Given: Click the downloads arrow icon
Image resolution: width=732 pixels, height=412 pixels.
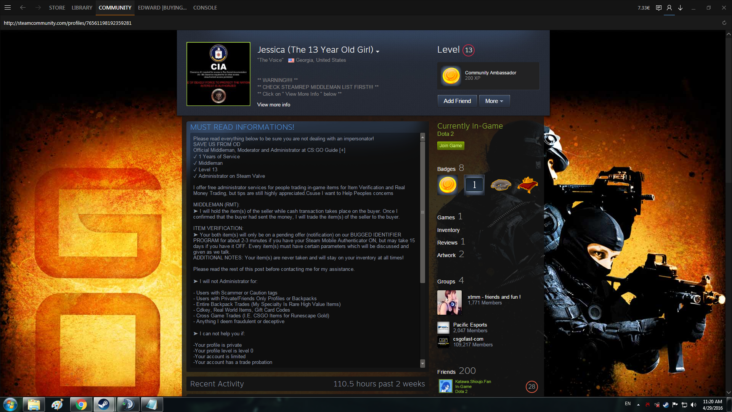Looking at the screenshot, I should (x=680, y=8).
